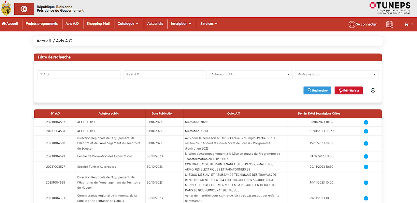
Task: Click 'CONTRAT CADRE DE MAINTENANCE' object text
Action: tap(229, 167)
